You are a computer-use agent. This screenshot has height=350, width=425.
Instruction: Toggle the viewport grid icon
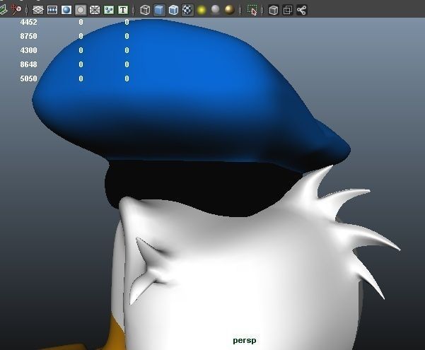(x=38, y=10)
